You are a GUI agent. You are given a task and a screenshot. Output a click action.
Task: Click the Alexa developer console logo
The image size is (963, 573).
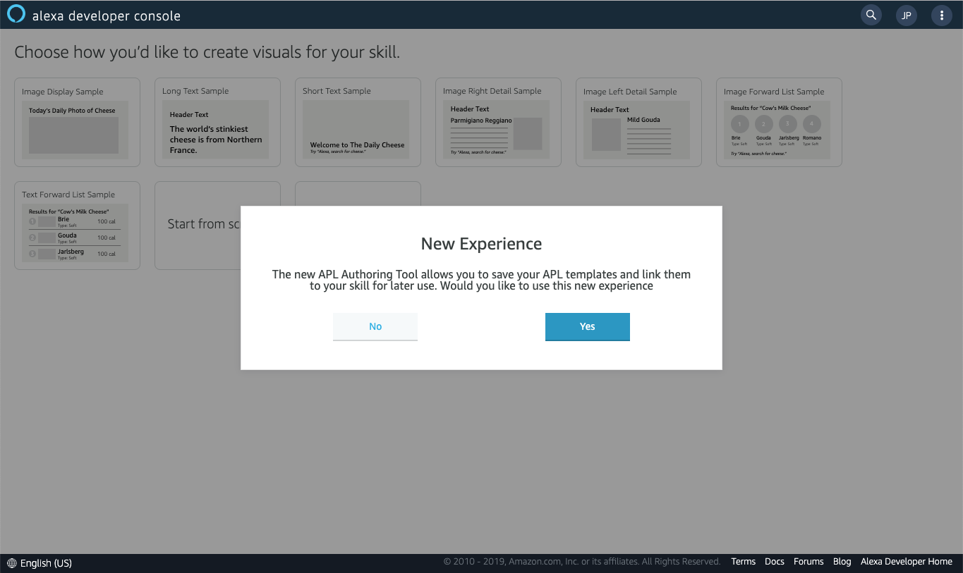pyautogui.click(x=16, y=13)
